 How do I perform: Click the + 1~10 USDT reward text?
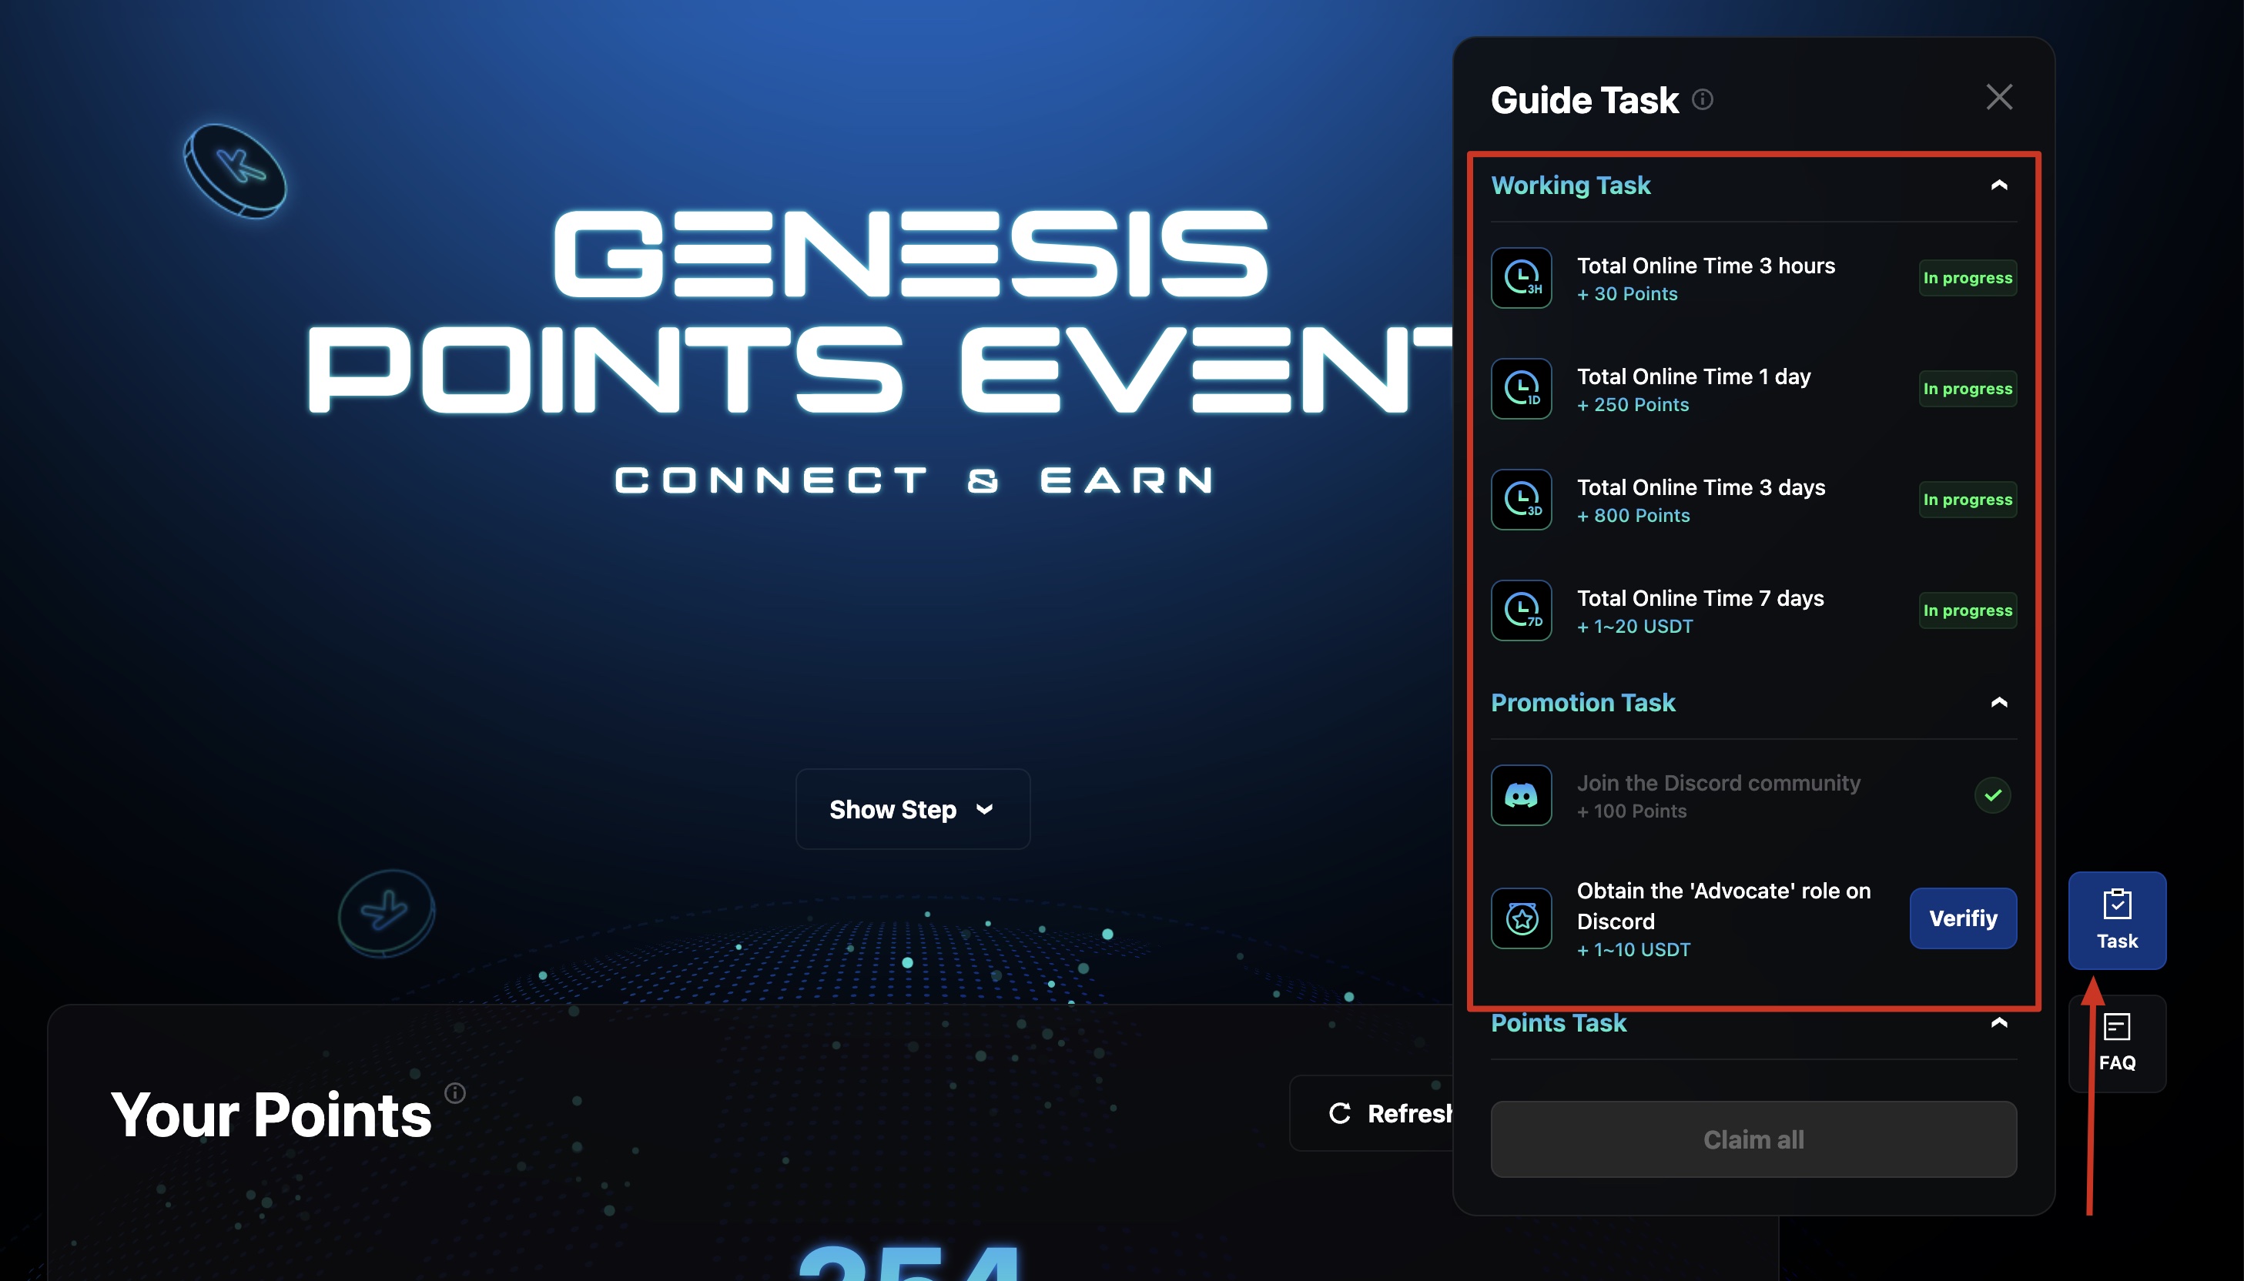(1633, 950)
